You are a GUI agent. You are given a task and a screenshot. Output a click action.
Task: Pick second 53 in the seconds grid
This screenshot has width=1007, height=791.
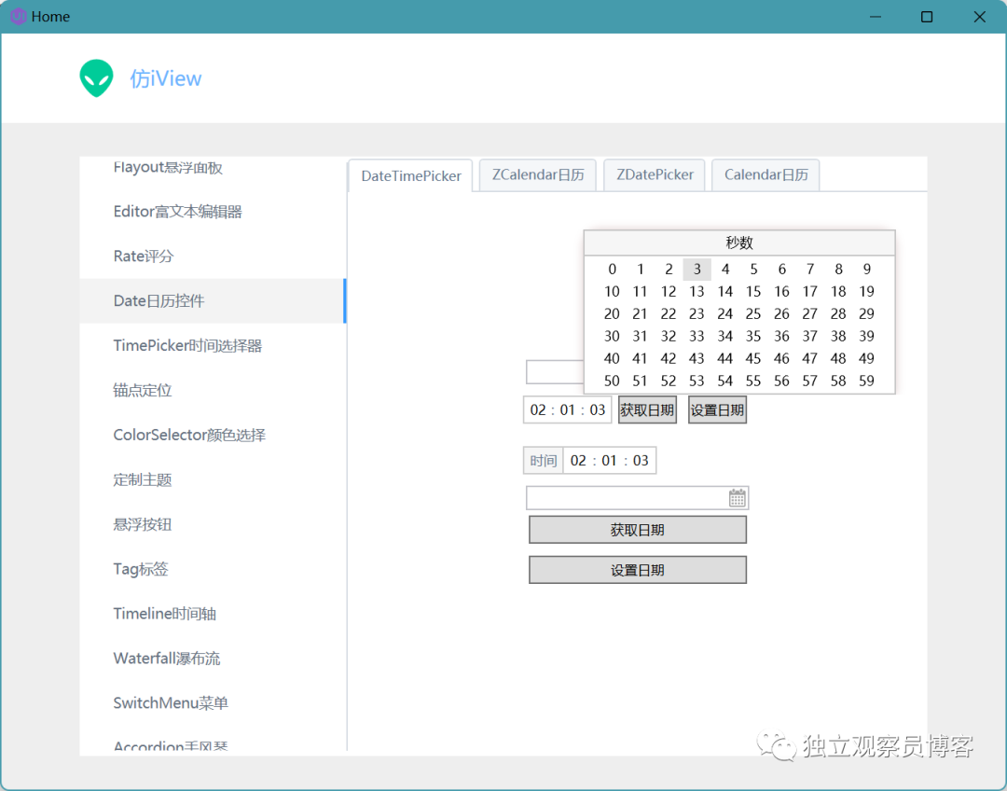tap(697, 382)
